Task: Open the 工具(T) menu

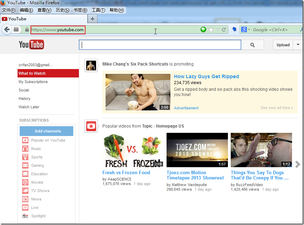Action: point(99,10)
